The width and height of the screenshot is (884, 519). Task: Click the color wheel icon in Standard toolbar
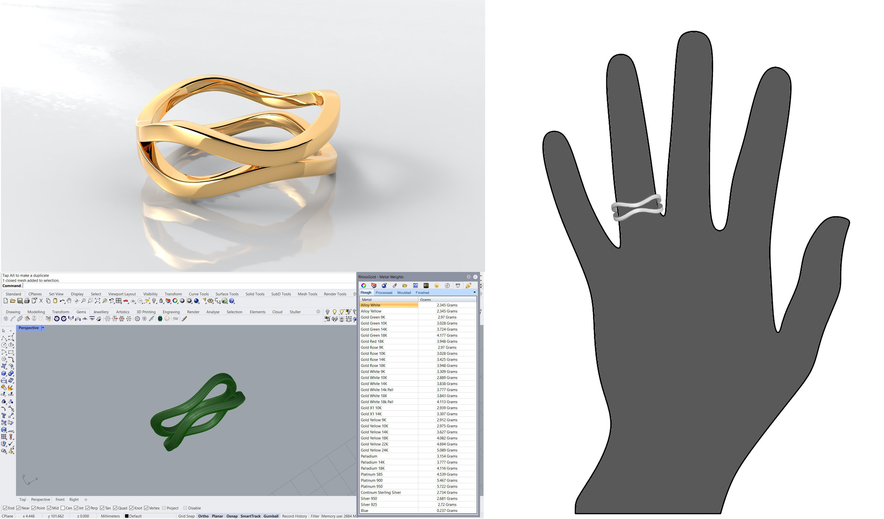coord(175,301)
